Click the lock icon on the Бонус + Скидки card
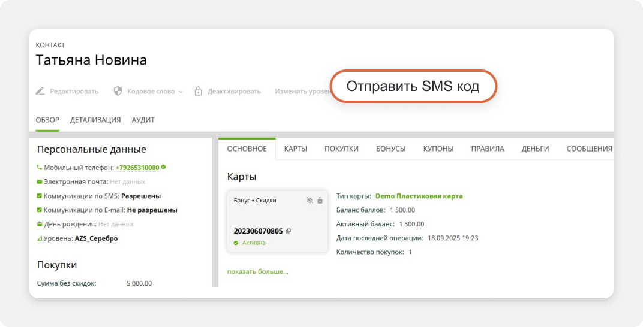This screenshot has height=327, width=643. tap(320, 200)
